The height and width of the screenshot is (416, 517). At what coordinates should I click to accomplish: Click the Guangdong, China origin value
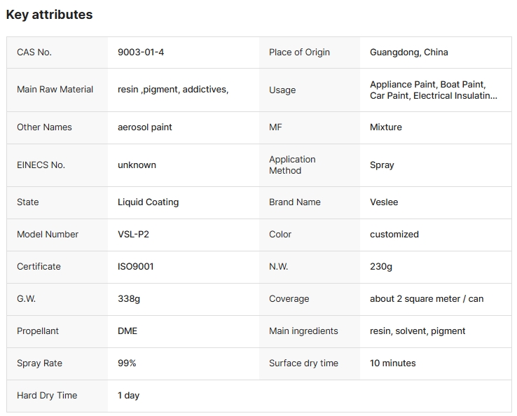[x=408, y=53]
